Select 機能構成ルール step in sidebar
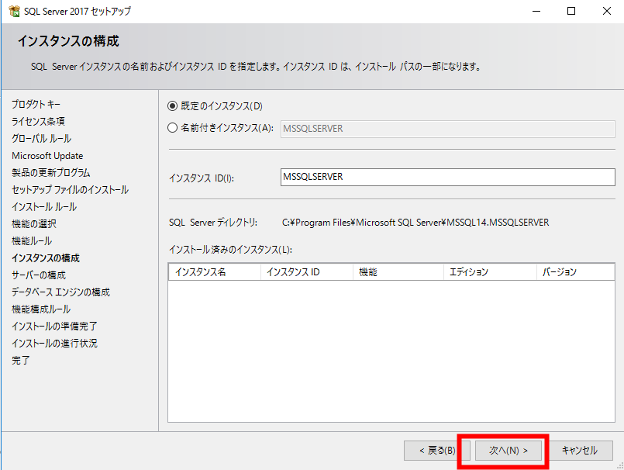 [x=41, y=309]
